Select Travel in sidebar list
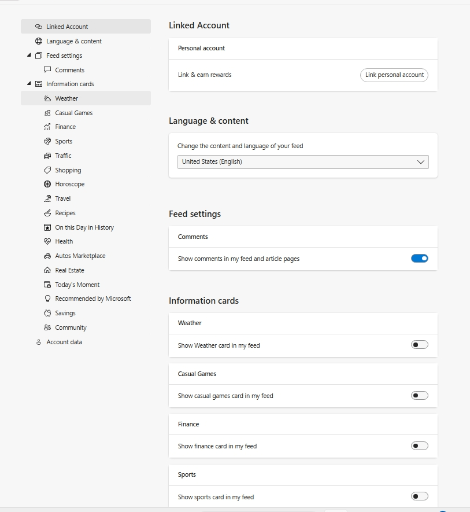This screenshot has width=470, height=512. pos(62,198)
